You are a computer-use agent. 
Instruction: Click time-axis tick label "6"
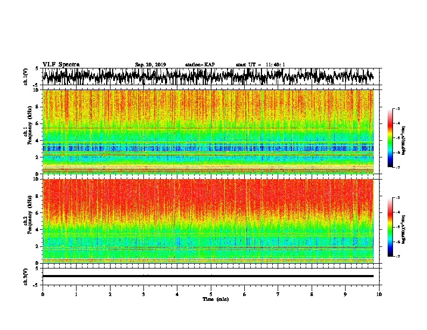(245, 294)
